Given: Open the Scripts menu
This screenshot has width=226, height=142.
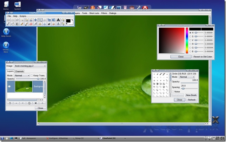Looking at the screenshot, I should coord(23,16).
